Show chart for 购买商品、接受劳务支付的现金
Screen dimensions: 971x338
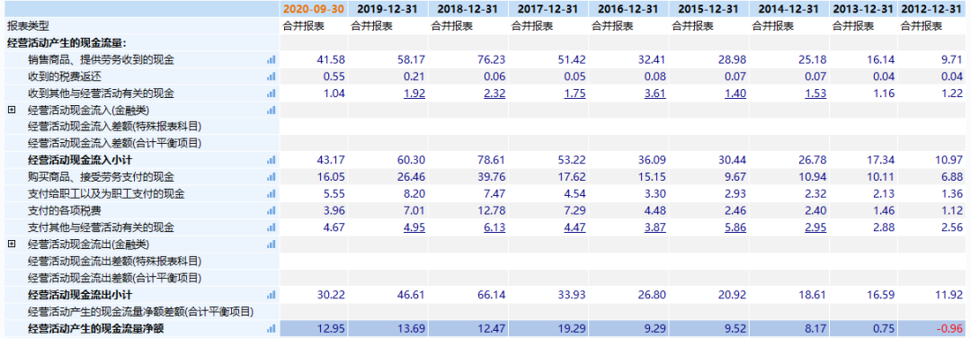point(271,177)
